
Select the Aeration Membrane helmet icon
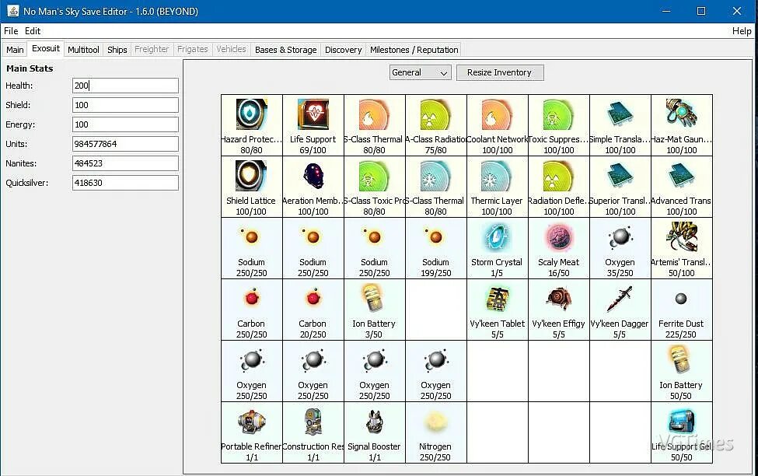(x=313, y=176)
